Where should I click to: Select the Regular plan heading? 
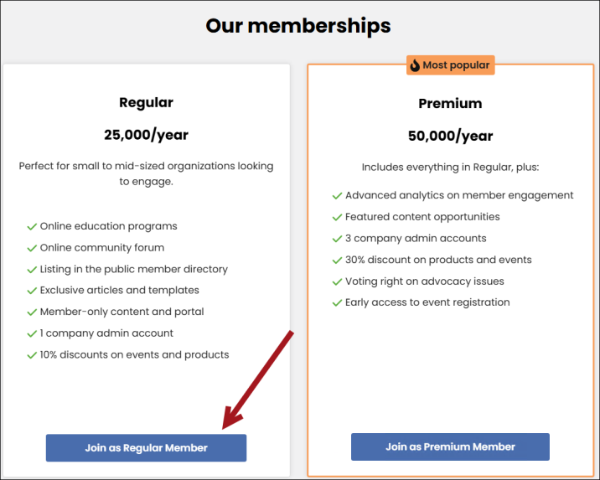pos(146,103)
